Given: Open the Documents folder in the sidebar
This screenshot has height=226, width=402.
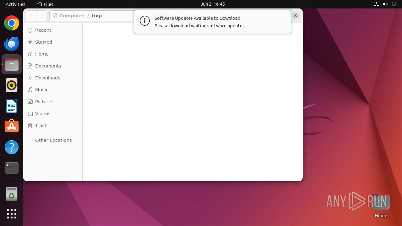Looking at the screenshot, I should 53,66.
